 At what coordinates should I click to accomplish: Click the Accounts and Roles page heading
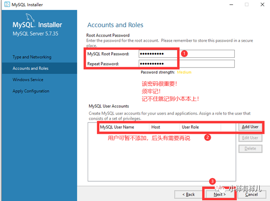[115, 25]
